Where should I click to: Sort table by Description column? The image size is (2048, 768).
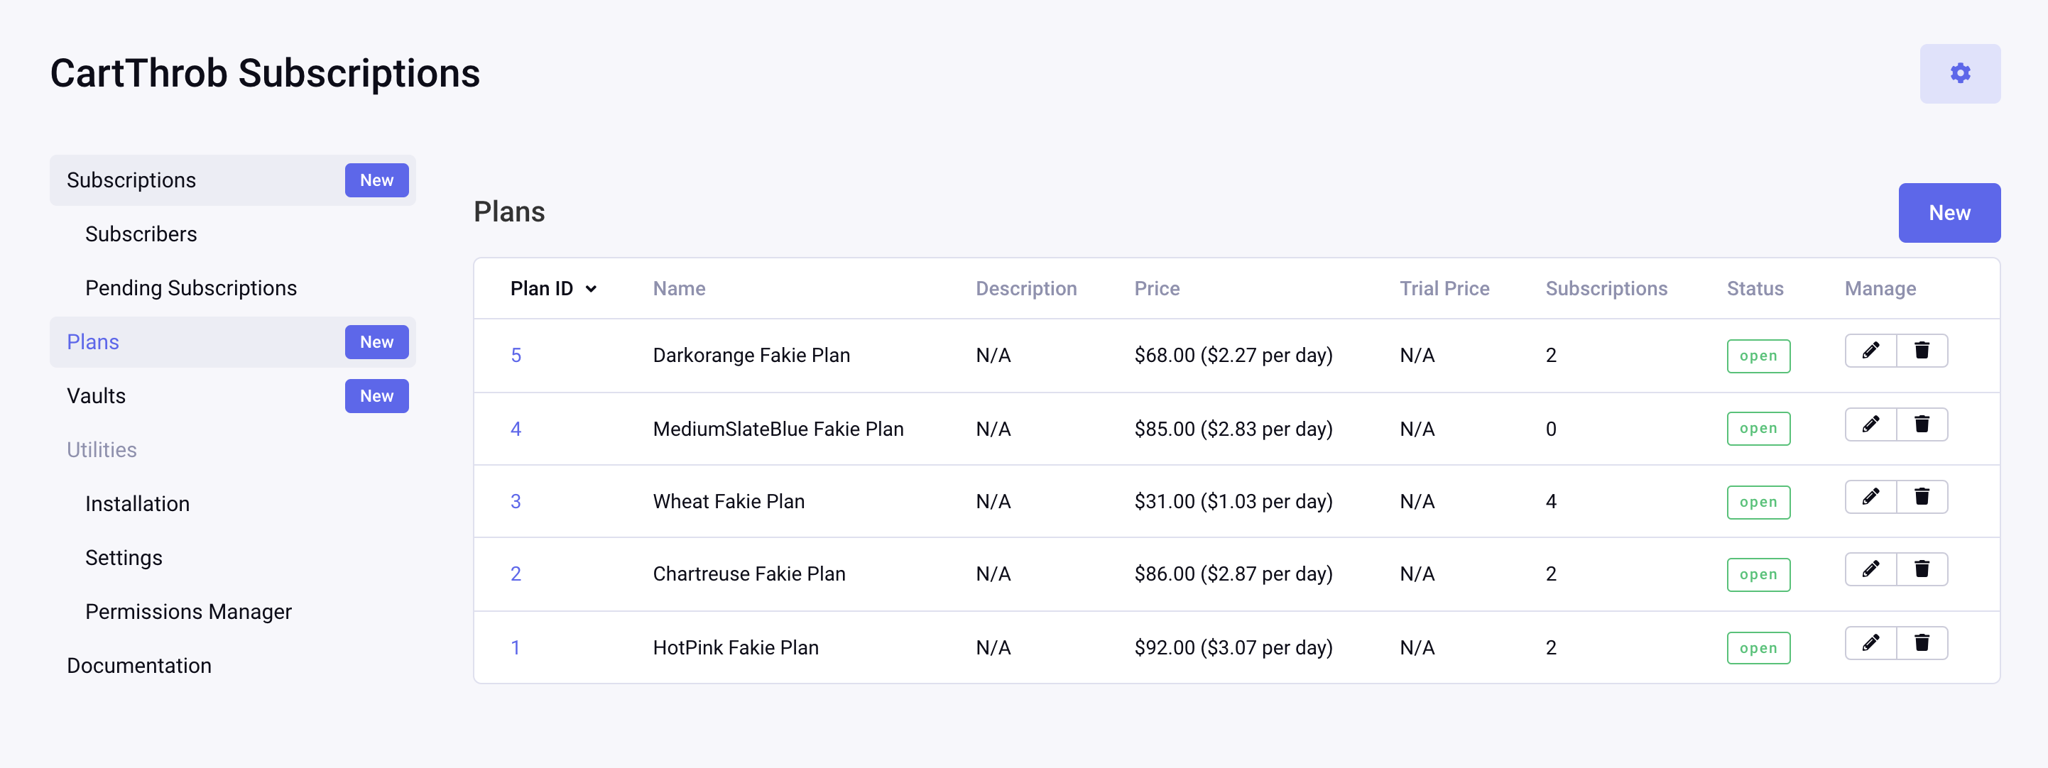1025,289
